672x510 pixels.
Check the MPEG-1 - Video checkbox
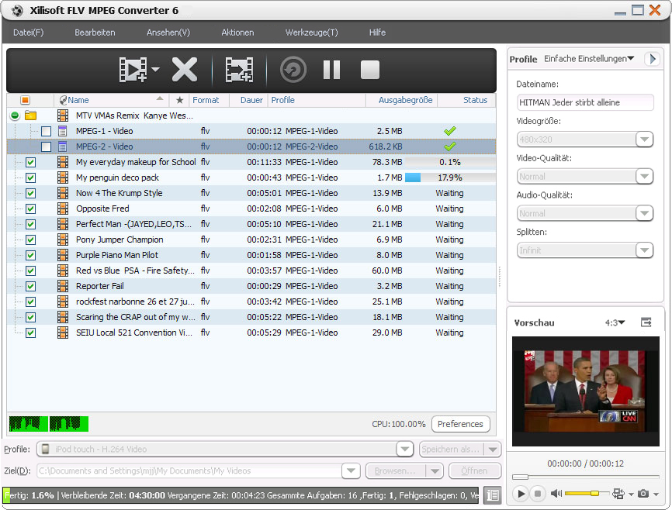(46, 131)
